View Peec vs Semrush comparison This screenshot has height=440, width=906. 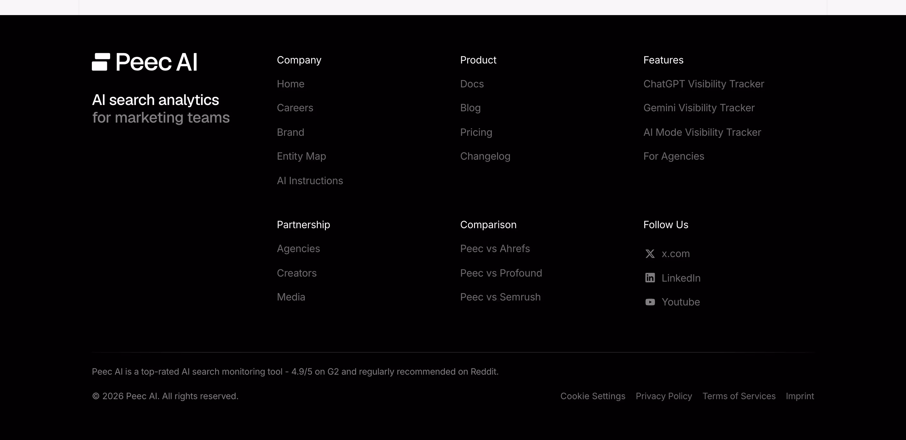[x=500, y=297]
